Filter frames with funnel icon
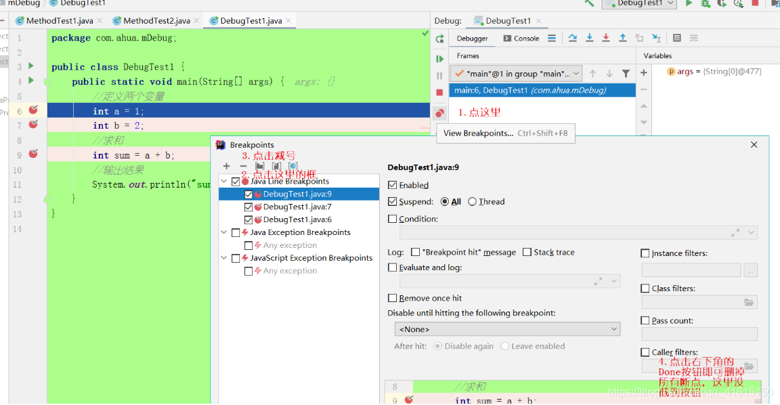 click(x=626, y=74)
